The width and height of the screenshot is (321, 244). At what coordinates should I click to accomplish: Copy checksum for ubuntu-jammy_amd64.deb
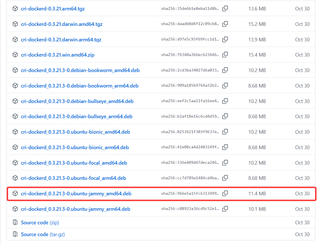(225, 194)
